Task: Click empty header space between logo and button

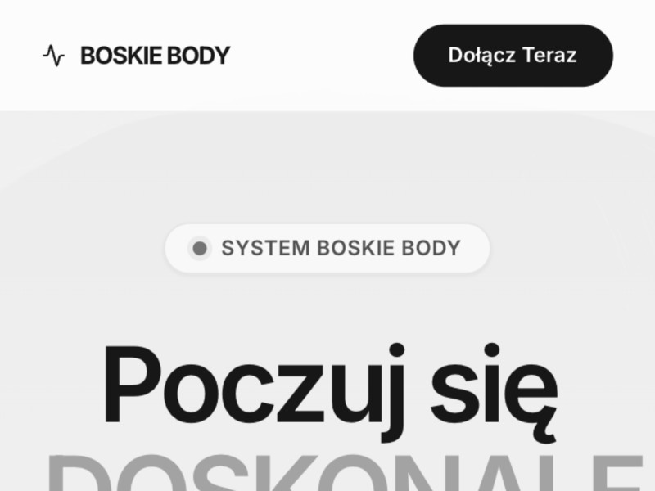Action: pyautogui.click(x=322, y=56)
